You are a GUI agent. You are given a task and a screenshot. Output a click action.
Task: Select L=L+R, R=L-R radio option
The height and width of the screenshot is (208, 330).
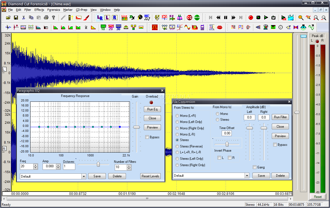coord(177,152)
